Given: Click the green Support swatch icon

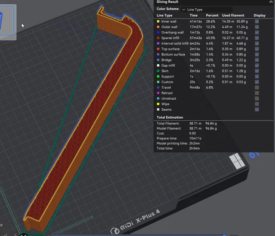Looking at the screenshot, I should click(x=158, y=76).
